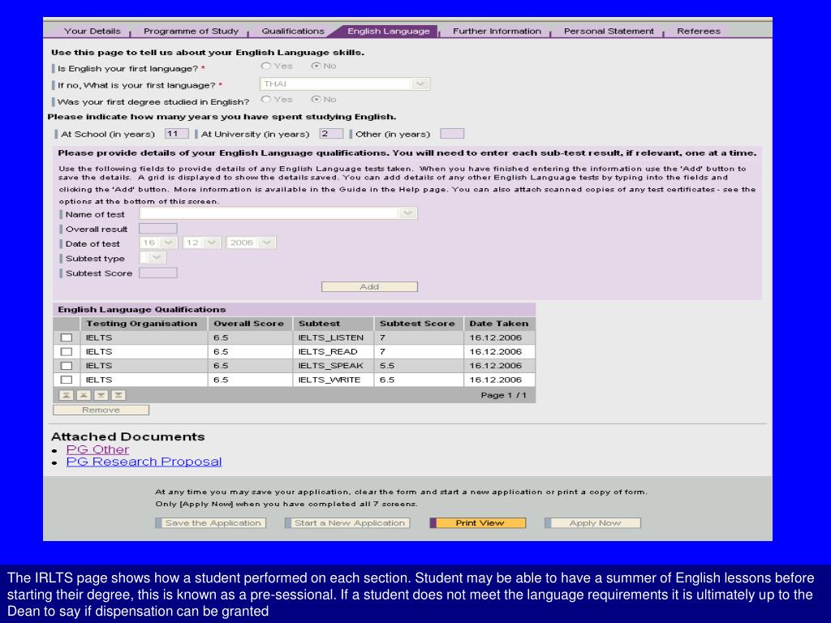Viewport: 831px width, 623px height.
Task: Go to next page of qualifications grid
Action: pyautogui.click(x=101, y=395)
